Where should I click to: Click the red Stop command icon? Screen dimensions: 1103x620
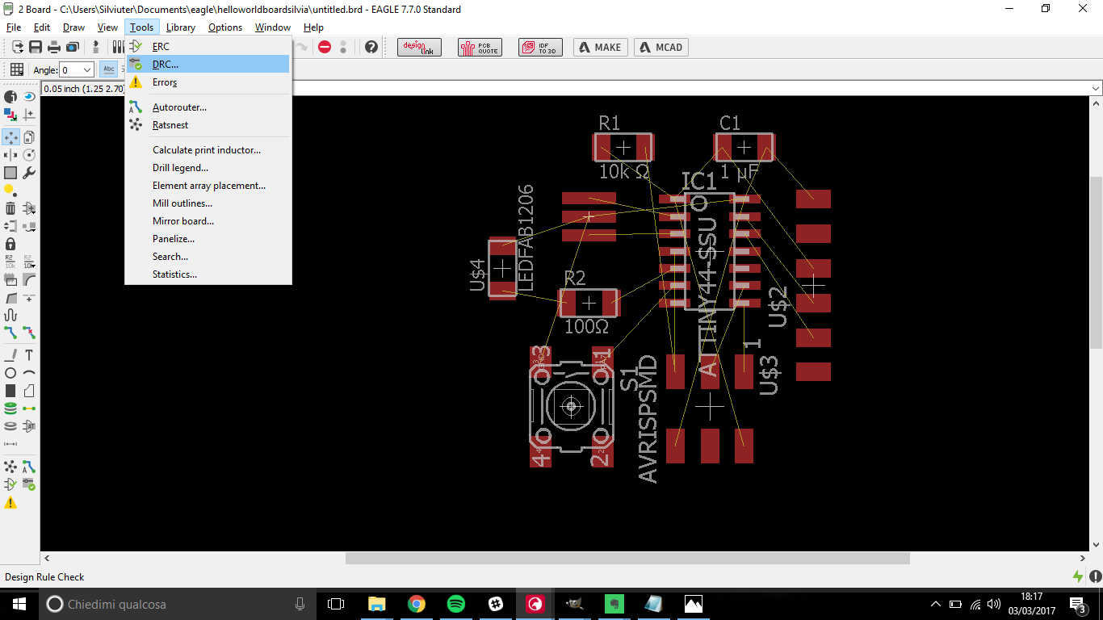coord(325,47)
